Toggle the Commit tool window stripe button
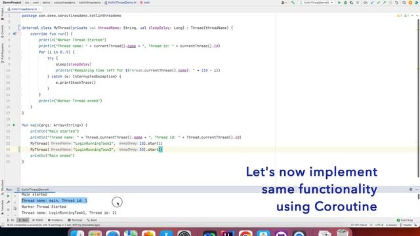Image resolution: width=420 pixels, height=236 pixels. (x=3, y=31)
